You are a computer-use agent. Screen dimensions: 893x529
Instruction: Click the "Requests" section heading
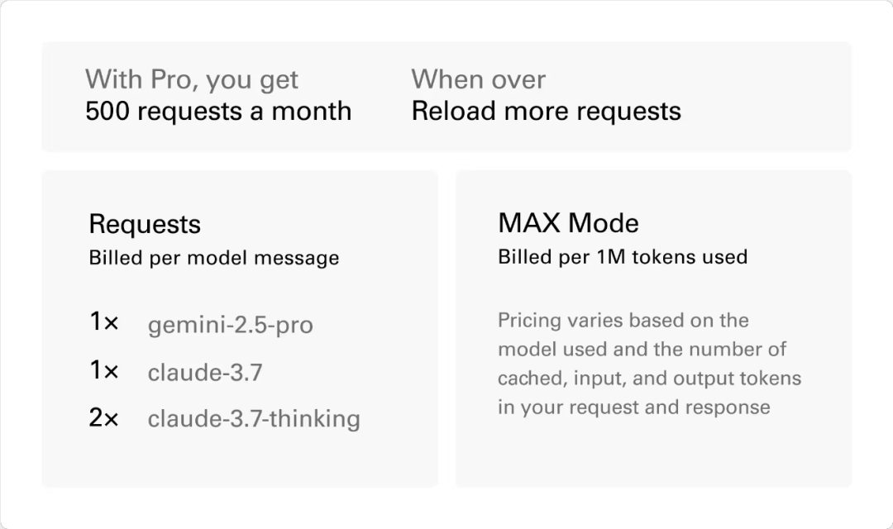pyautogui.click(x=145, y=224)
